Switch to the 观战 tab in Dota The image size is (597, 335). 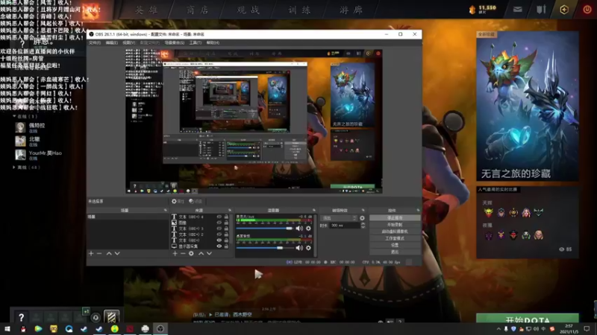point(249,10)
